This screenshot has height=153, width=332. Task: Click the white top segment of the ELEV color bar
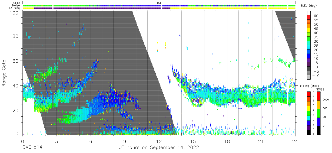pyautogui.click(x=309, y=13)
